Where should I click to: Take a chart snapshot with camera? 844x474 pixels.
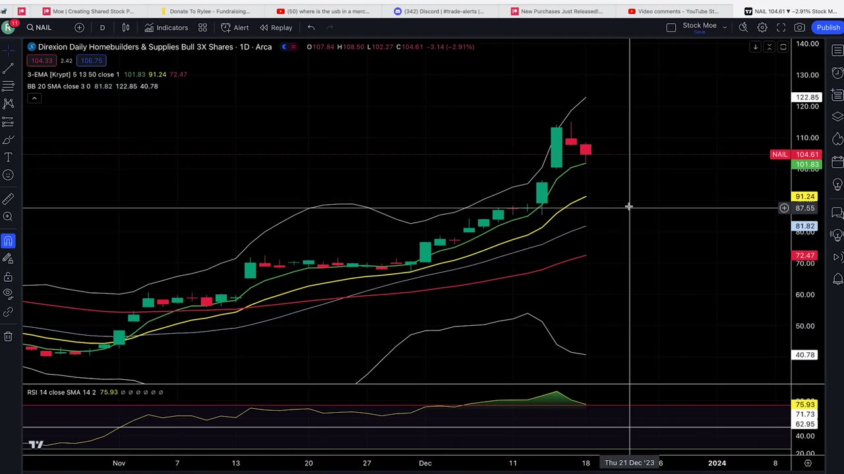pos(799,28)
